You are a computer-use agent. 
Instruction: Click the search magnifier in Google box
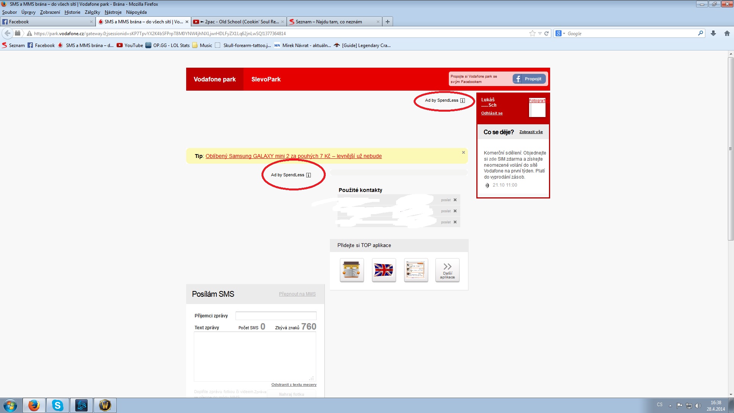point(700,33)
